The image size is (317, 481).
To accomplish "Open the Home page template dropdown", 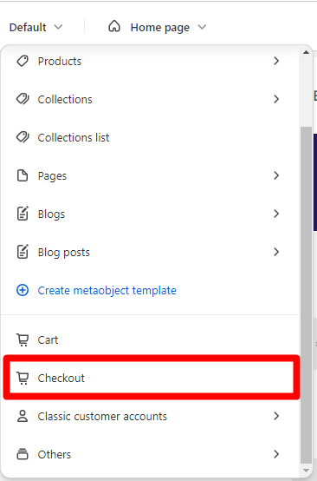I will tap(158, 27).
